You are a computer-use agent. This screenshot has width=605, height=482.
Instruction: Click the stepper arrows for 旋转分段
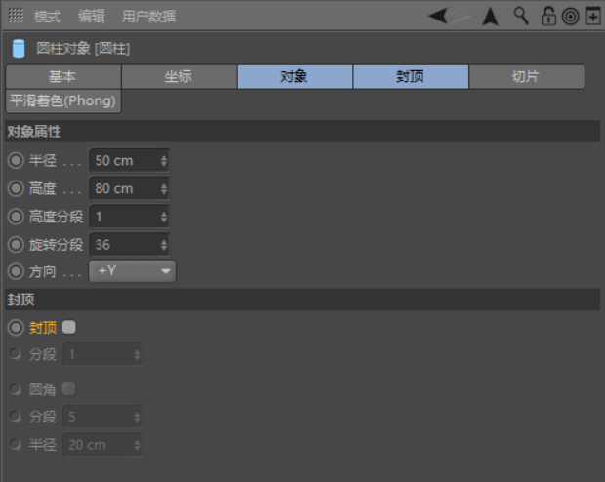pyautogui.click(x=164, y=245)
